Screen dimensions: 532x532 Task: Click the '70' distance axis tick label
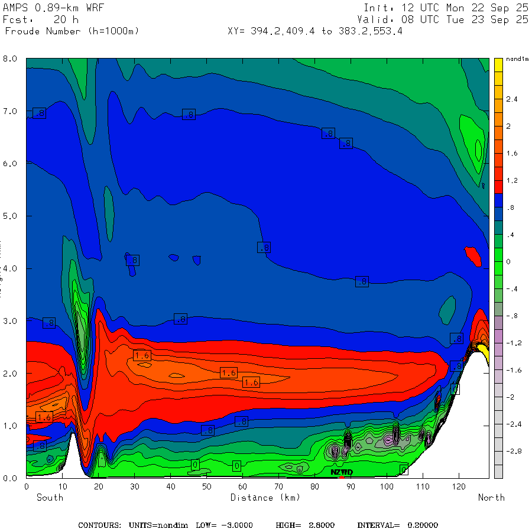click(278, 486)
